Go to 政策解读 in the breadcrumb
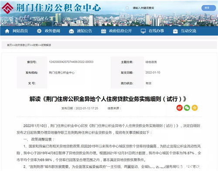Image resolution: width=218 pixels, height=171 pixels. point(46,45)
